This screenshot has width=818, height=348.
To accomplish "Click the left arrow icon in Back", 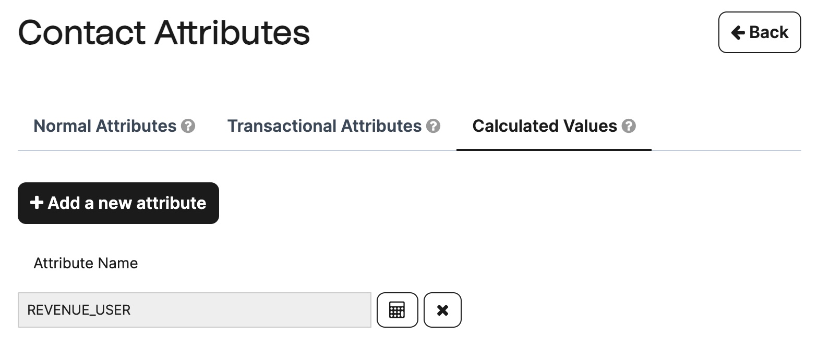I will 738,33.
